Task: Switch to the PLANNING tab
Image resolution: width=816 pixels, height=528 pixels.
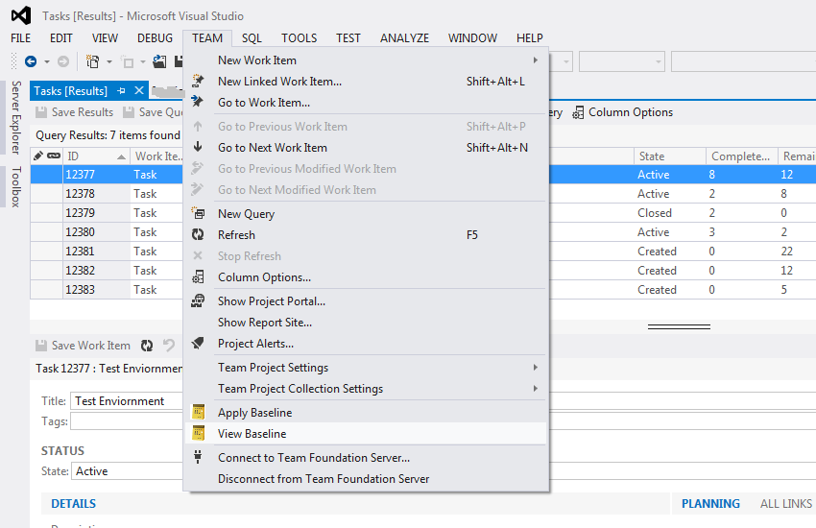Action: point(710,504)
